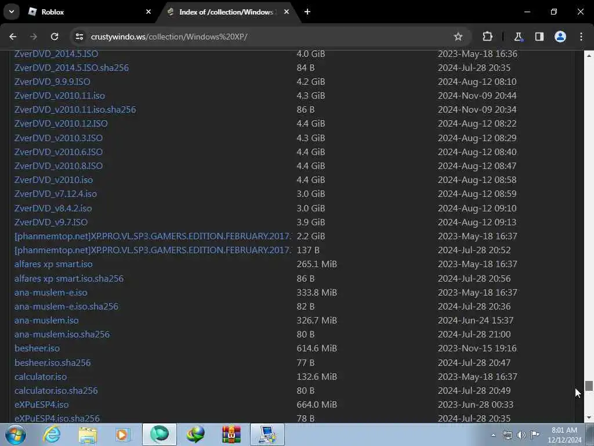Close the Index of /collection tab

pyautogui.click(x=287, y=12)
